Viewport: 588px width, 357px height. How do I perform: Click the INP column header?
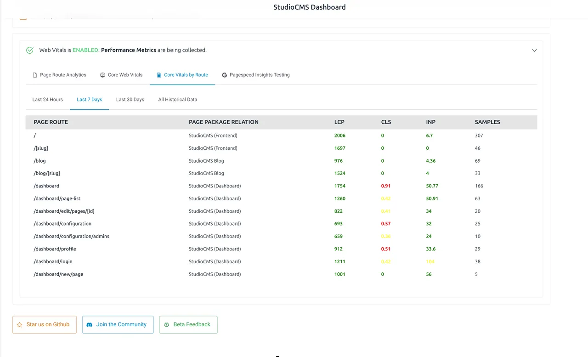tap(431, 122)
